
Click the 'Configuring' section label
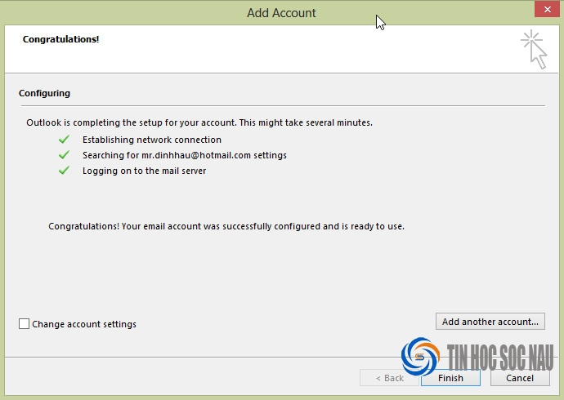tap(44, 93)
